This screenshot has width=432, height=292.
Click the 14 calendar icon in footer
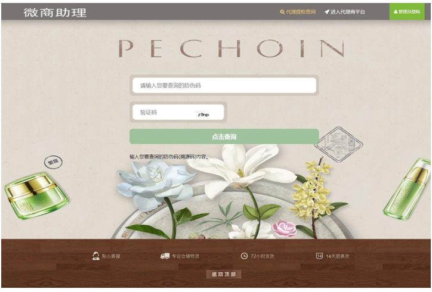coord(319,256)
